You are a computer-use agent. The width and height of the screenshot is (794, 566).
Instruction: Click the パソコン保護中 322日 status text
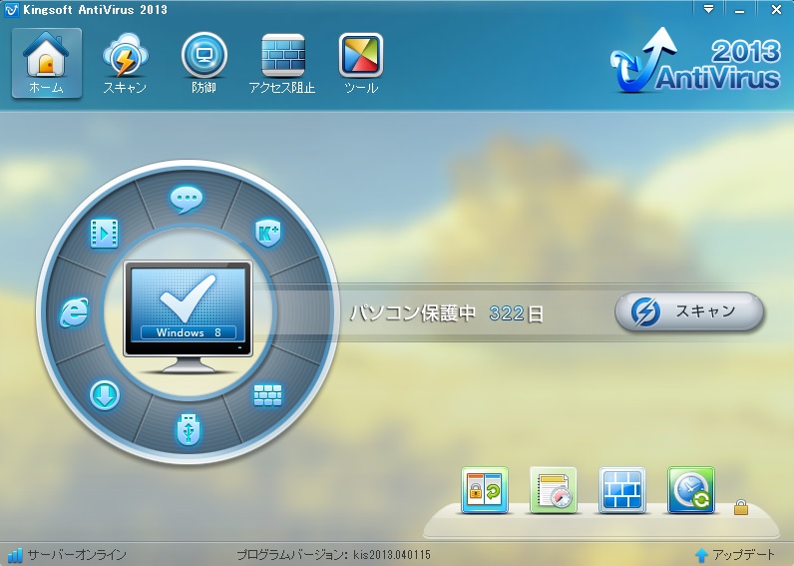tap(447, 313)
